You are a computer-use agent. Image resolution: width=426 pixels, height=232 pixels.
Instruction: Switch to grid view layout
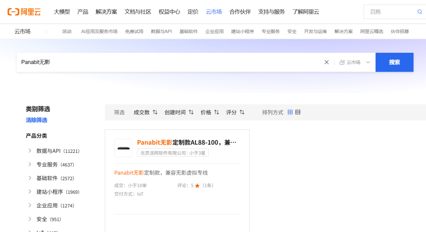(290, 112)
